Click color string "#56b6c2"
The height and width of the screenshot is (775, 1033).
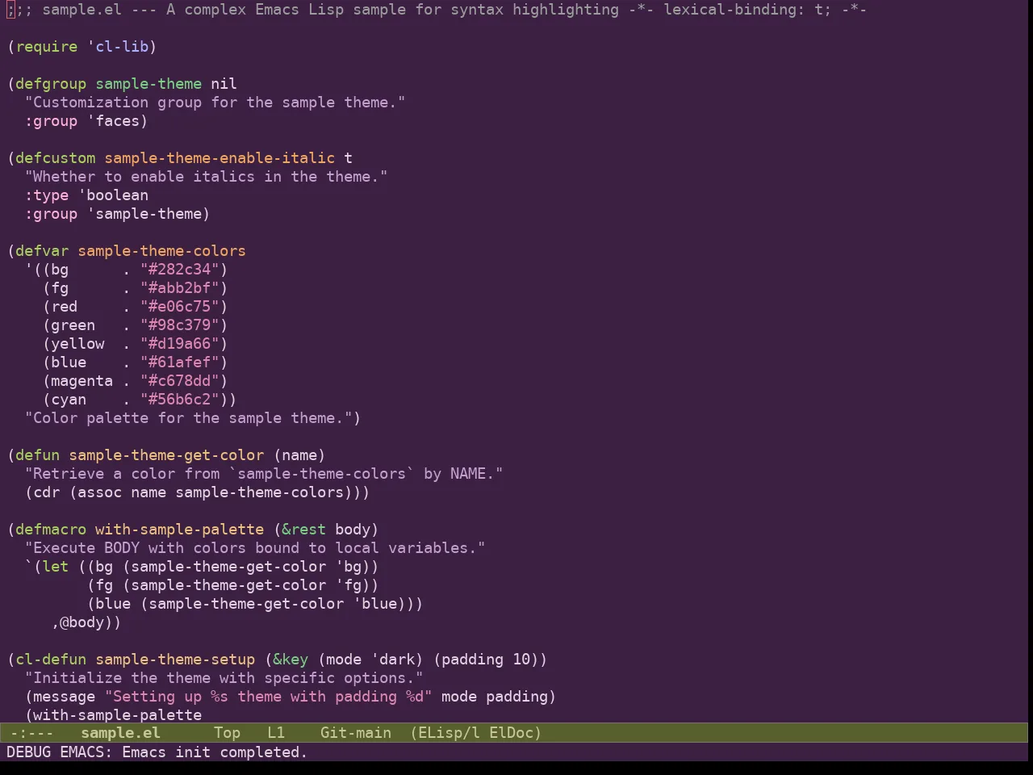pyautogui.click(x=180, y=400)
